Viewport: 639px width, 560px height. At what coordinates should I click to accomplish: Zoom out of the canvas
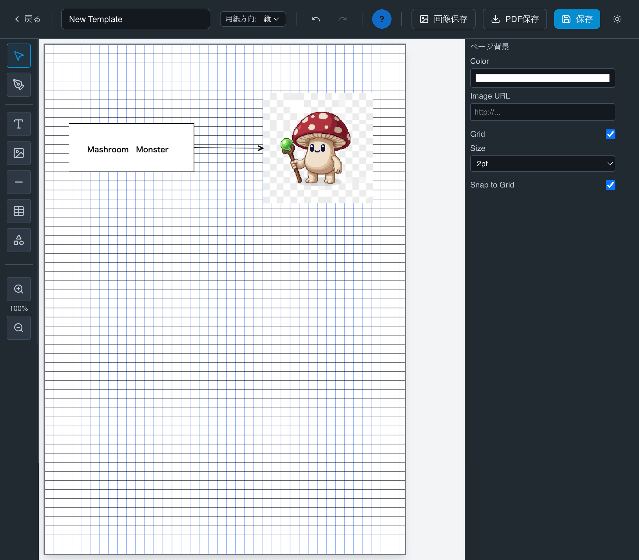[x=18, y=328]
